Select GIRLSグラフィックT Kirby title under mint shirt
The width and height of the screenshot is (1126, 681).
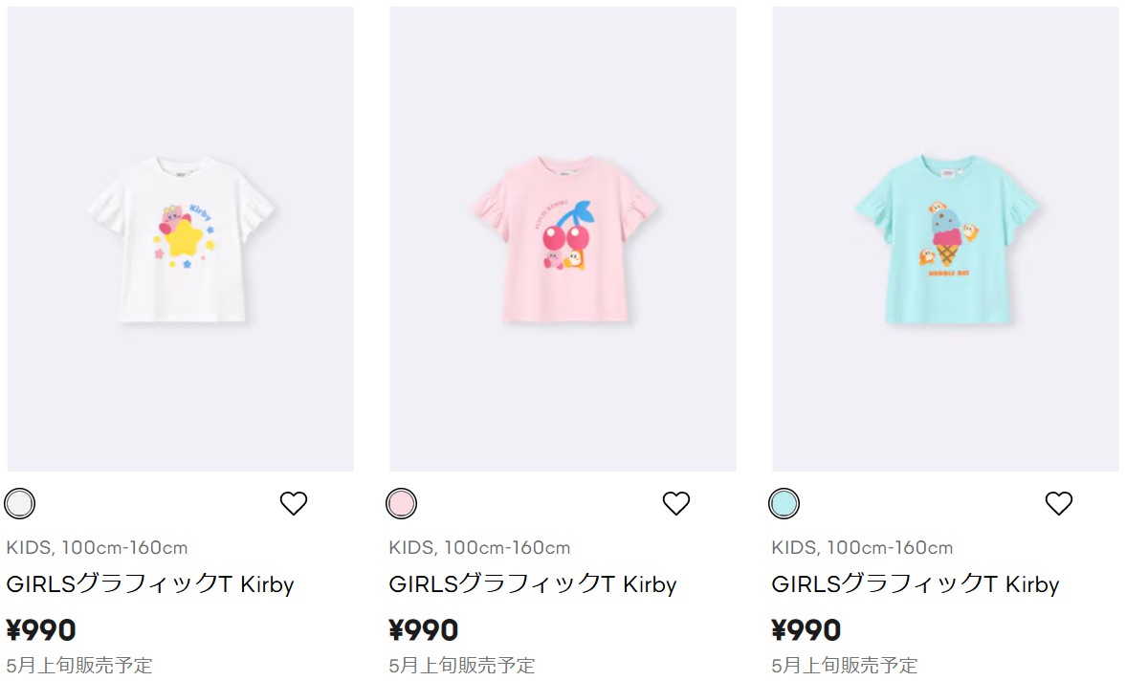[916, 584]
